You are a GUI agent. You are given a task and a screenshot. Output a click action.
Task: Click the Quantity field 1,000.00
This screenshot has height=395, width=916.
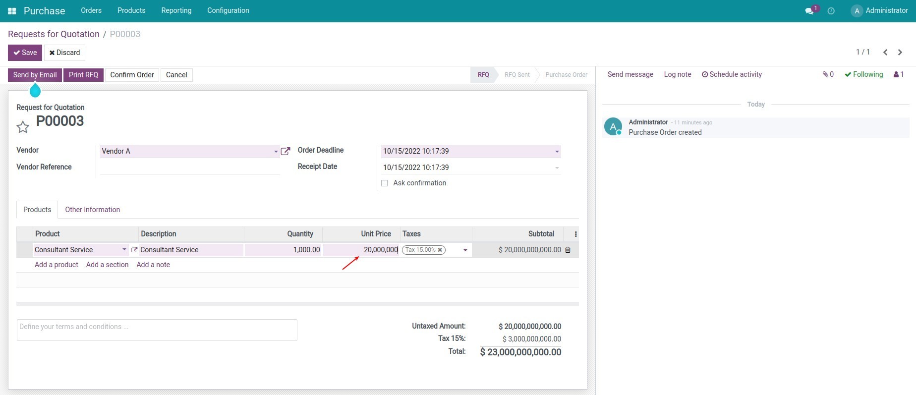point(283,250)
